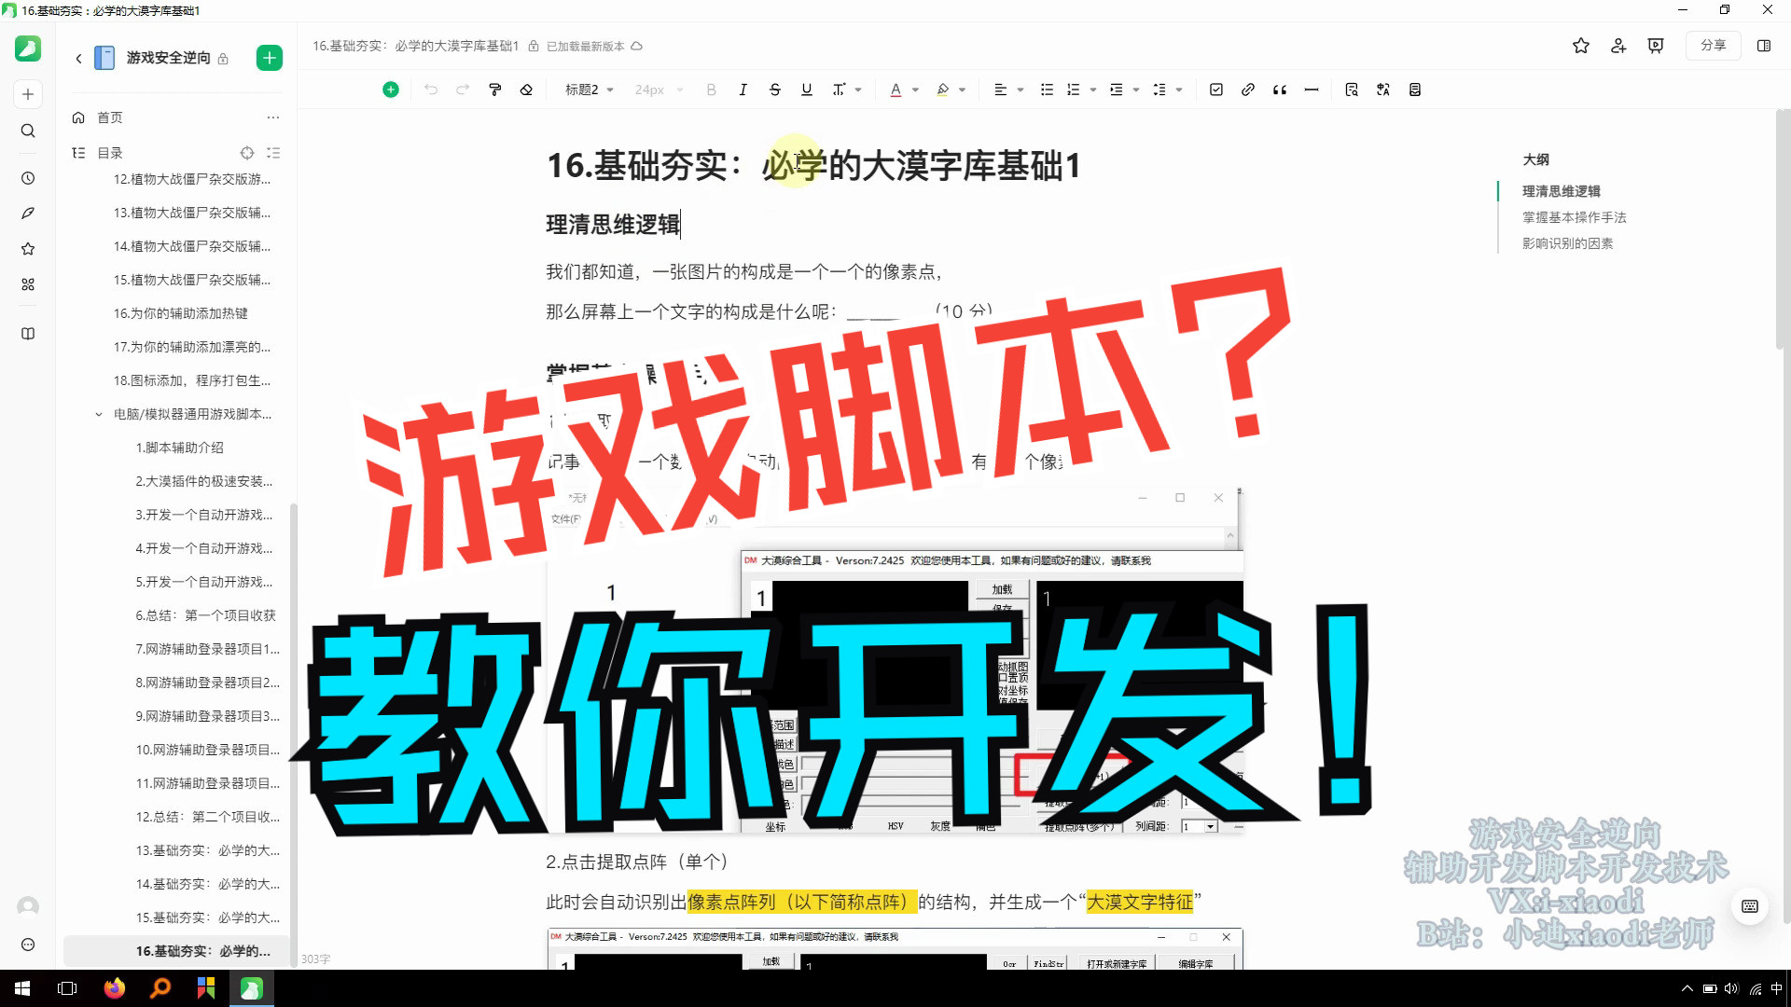
Task: Click the translate icon in the toolbar
Action: click(x=1383, y=90)
